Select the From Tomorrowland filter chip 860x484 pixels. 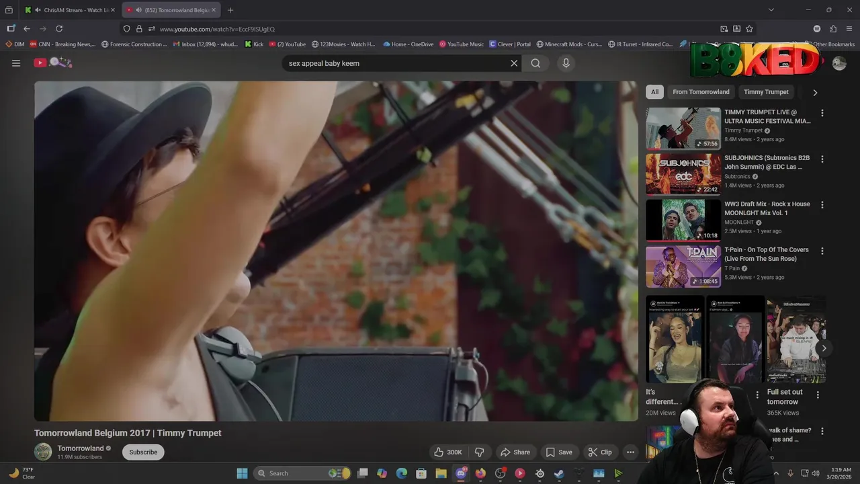(701, 92)
